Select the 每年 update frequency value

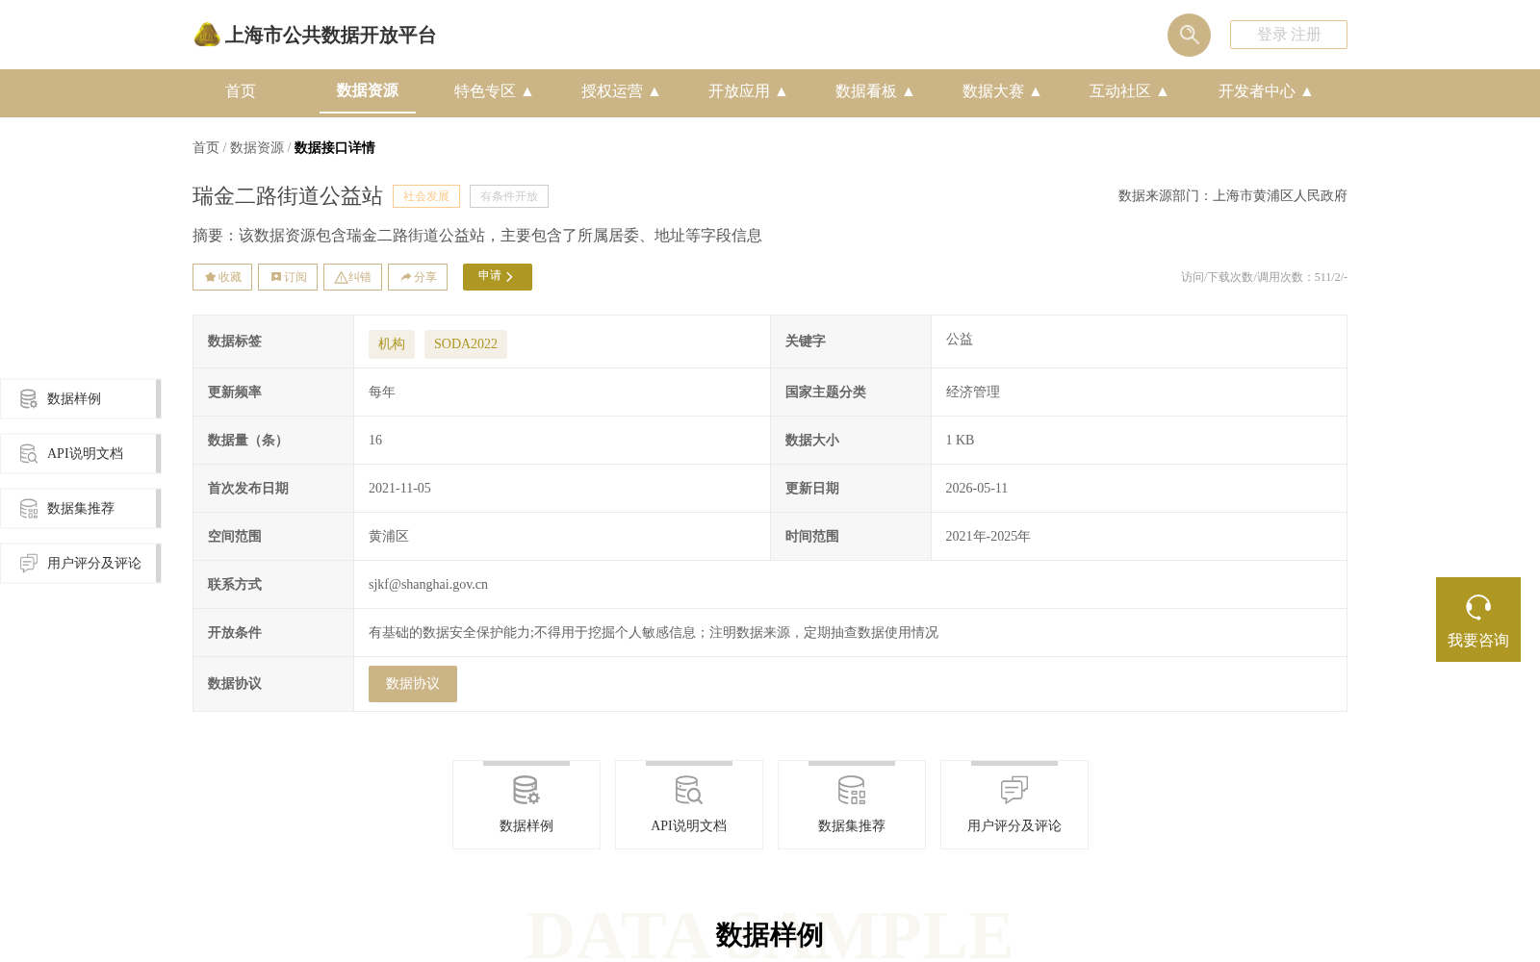tap(382, 392)
